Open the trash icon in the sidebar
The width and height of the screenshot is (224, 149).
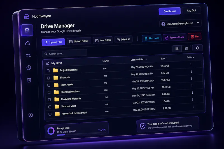[29, 80]
